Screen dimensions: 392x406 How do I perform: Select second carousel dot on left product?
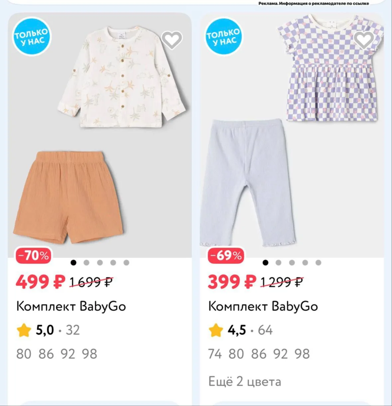(86, 263)
